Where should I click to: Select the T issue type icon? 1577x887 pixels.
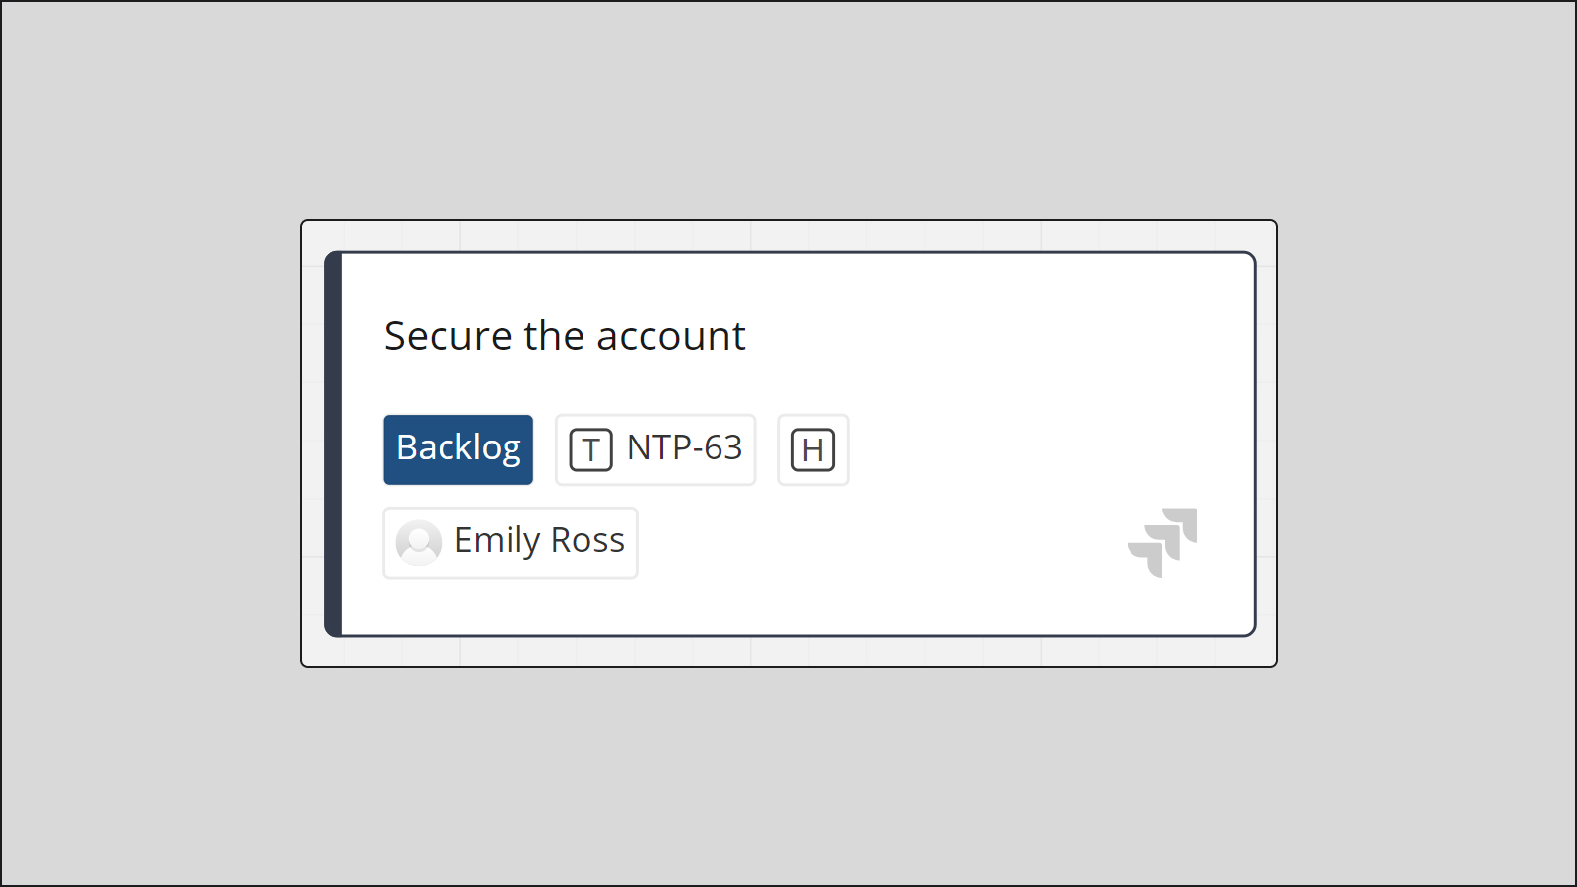click(590, 450)
